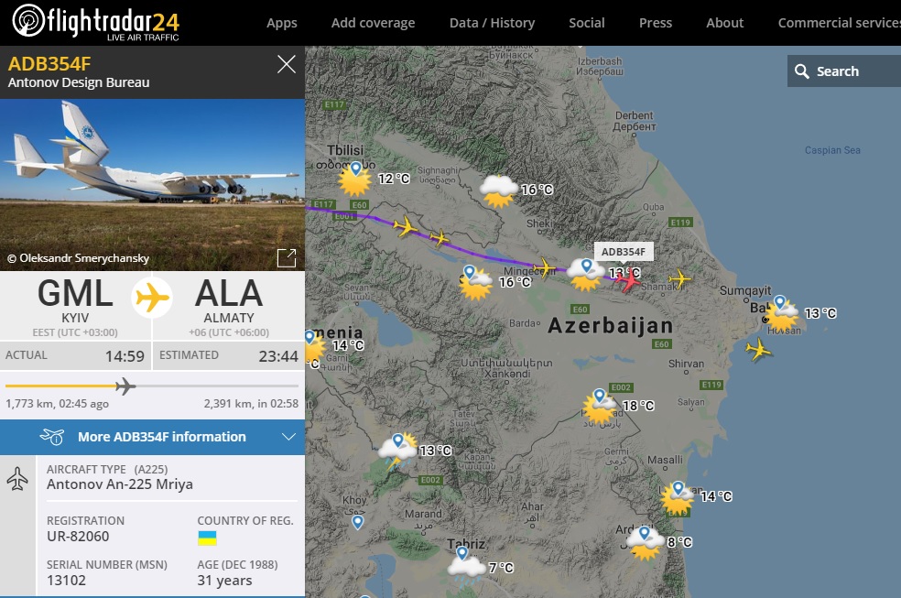Select the yellow plane east of Shamakhi
This screenshot has width=901, height=598.
[x=679, y=279]
